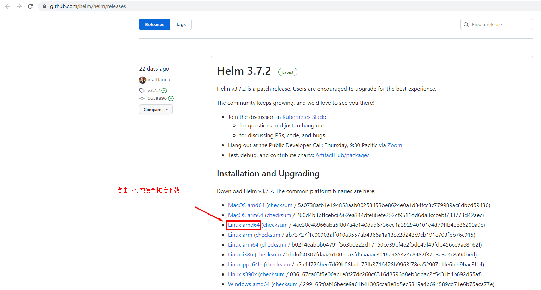Click the Installation and Upgrading heading
Screen dimensions: 541x290
coord(268,174)
